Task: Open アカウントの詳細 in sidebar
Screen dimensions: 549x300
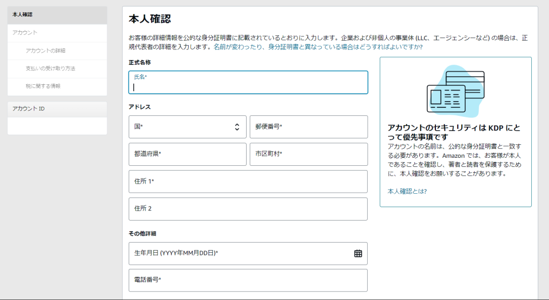Action: pos(46,50)
